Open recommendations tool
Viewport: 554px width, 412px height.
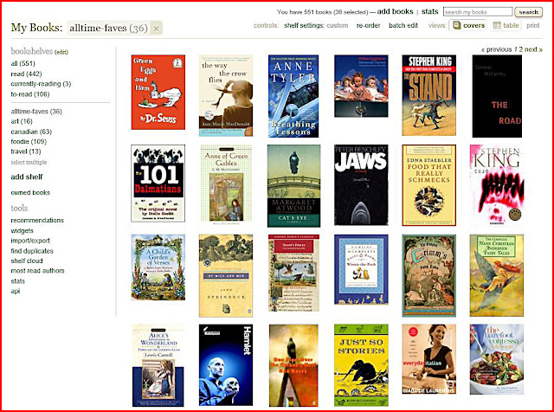(37, 220)
